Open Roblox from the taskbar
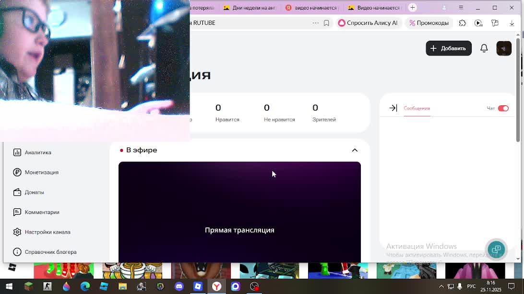Image resolution: width=524 pixels, height=294 pixels. pyautogui.click(x=198, y=286)
